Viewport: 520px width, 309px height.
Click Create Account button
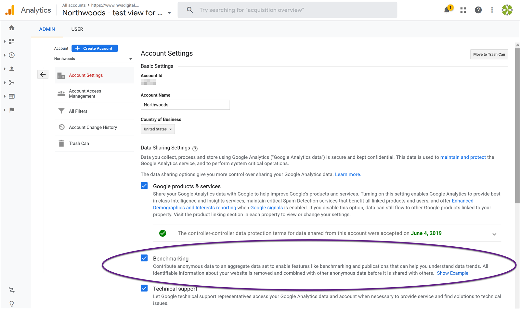click(x=95, y=48)
